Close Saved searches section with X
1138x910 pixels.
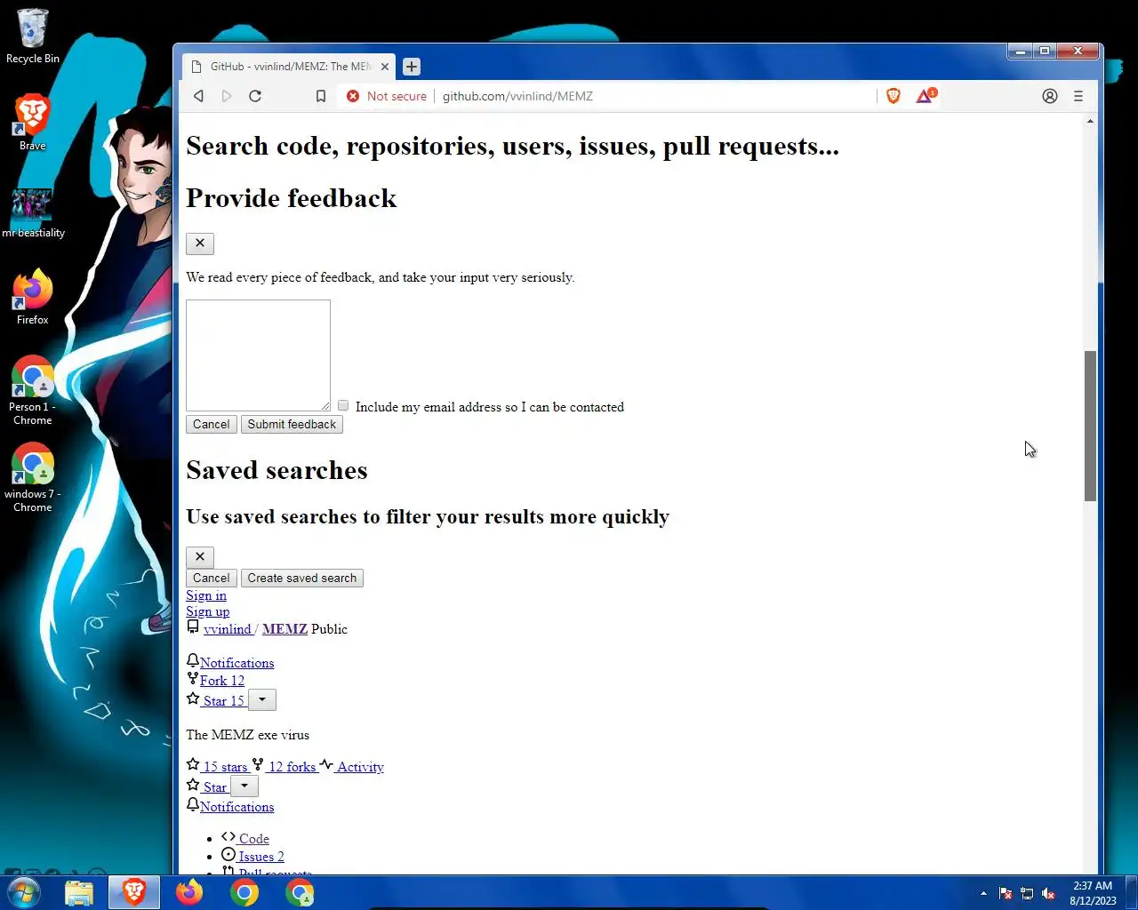pyautogui.click(x=200, y=557)
